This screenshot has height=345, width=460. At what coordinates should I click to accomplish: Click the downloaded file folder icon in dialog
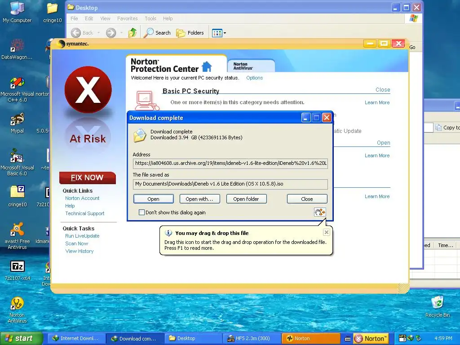coord(140,135)
